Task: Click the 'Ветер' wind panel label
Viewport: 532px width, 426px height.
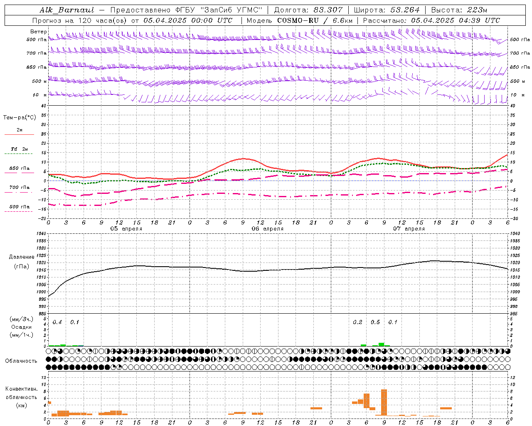Action: tap(39, 32)
